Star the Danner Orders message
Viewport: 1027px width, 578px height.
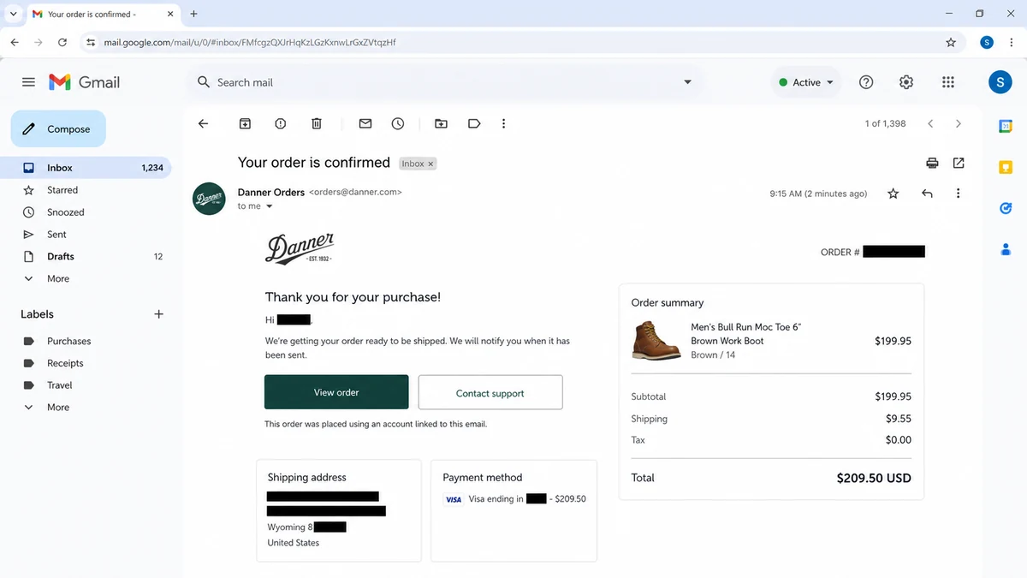(893, 194)
